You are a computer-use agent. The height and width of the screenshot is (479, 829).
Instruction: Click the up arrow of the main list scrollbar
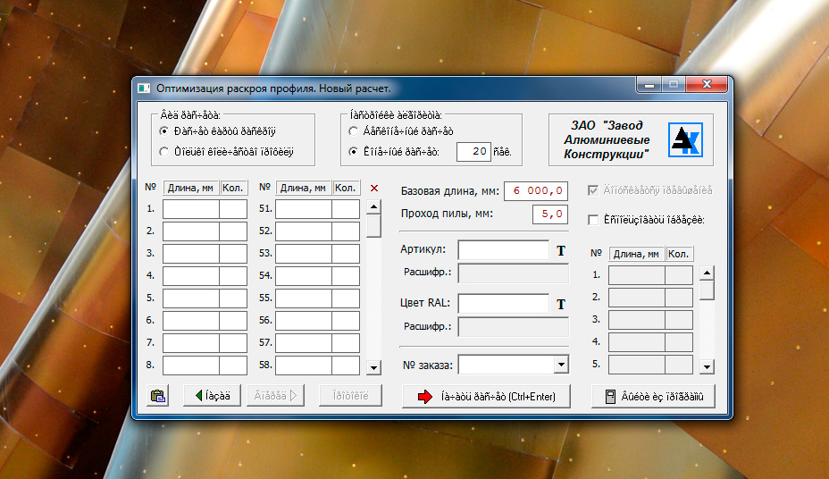point(373,206)
